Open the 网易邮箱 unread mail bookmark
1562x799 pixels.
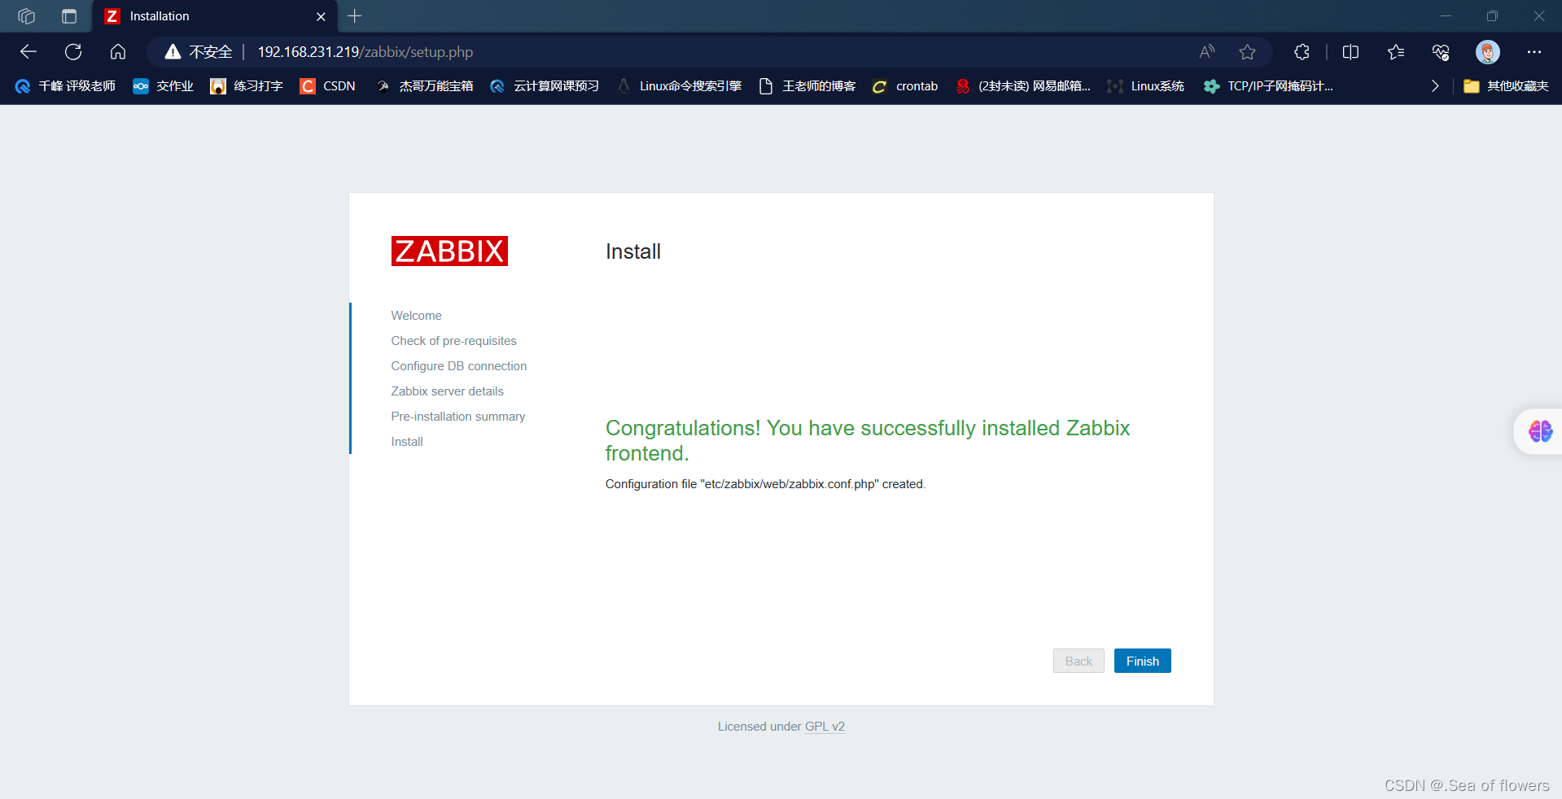coord(1023,86)
